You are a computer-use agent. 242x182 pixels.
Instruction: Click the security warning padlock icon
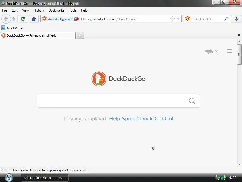(x=76, y=19)
